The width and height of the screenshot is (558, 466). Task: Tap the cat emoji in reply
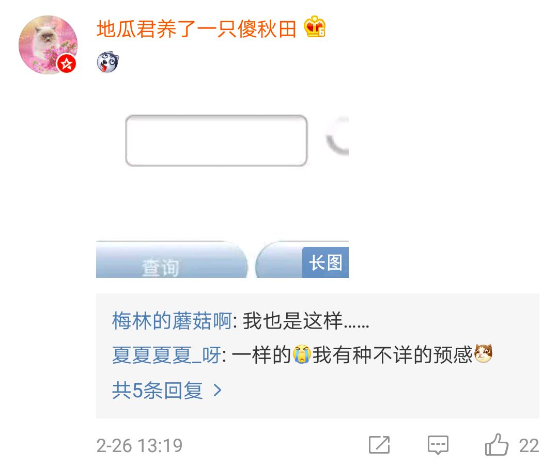click(x=483, y=353)
